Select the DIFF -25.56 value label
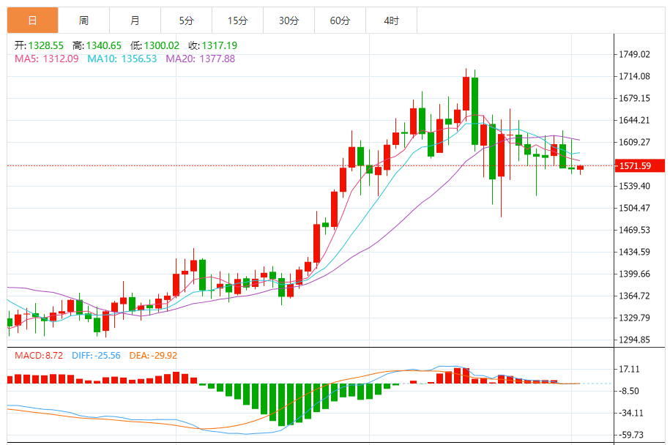Image resolution: width=670 pixels, height=445 pixels. point(97,356)
